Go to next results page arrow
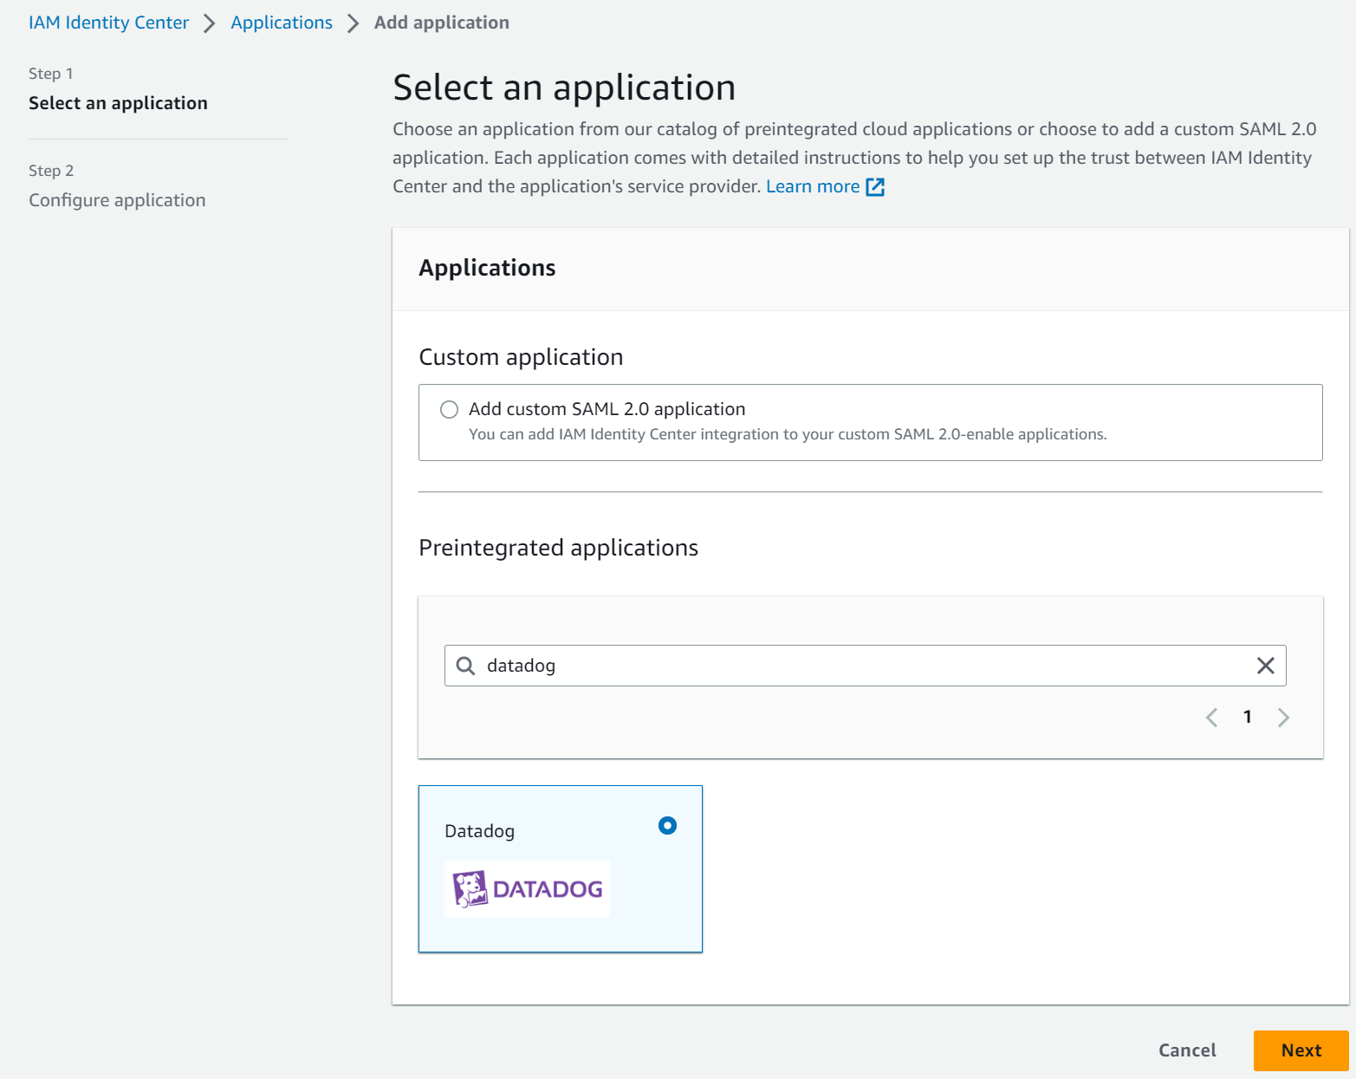The width and height of the screenshot is (1356, 1079). (x=1283, y=718)
